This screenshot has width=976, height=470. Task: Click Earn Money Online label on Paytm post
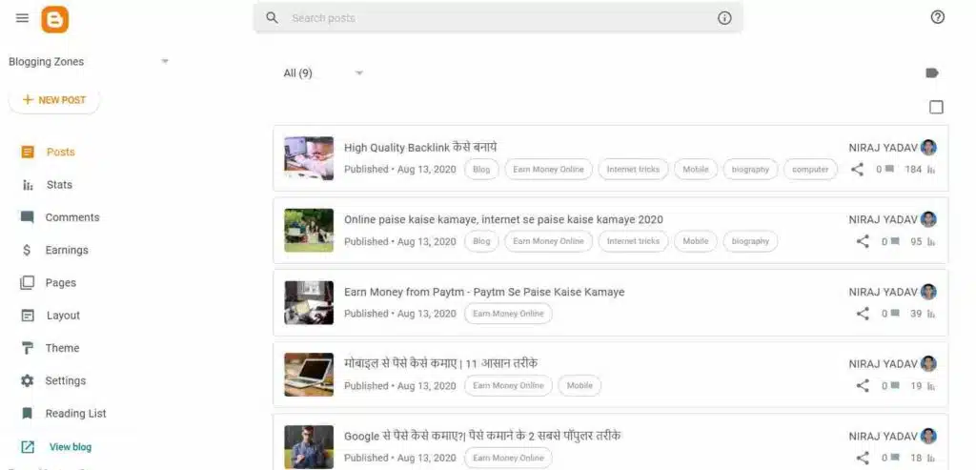[x=508, y=314]
